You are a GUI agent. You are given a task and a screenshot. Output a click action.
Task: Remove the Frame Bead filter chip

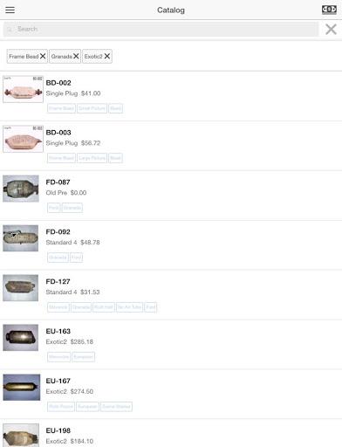43,56
